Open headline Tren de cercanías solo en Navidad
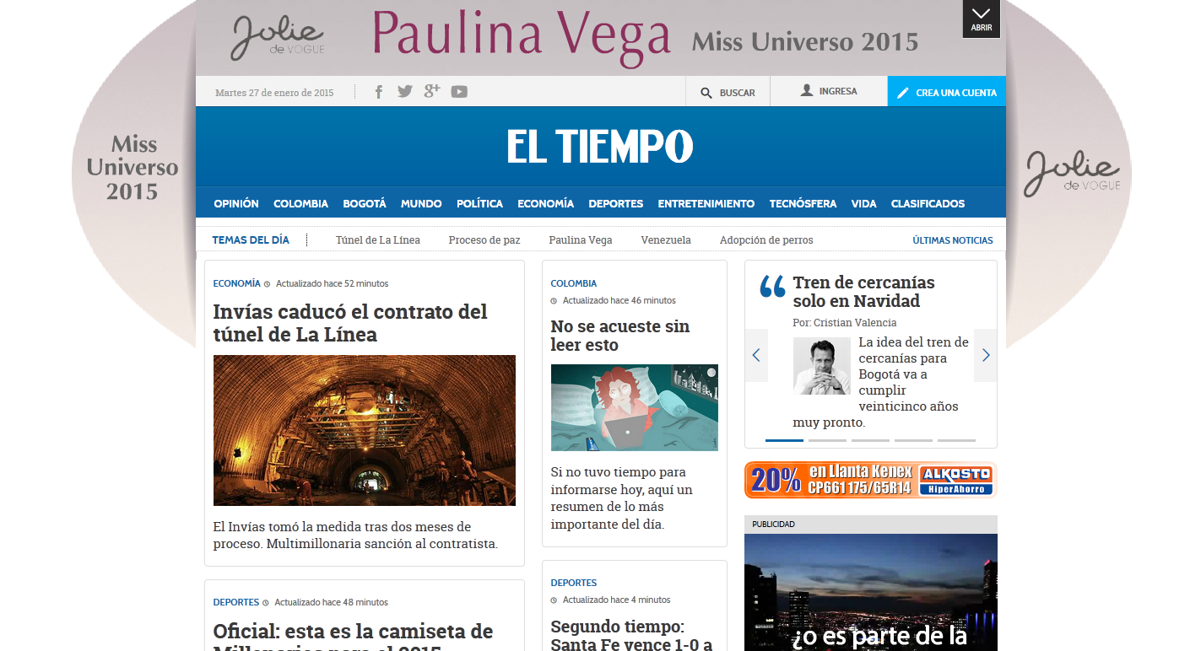This screenshot has width=1201, height=651. 864,292
